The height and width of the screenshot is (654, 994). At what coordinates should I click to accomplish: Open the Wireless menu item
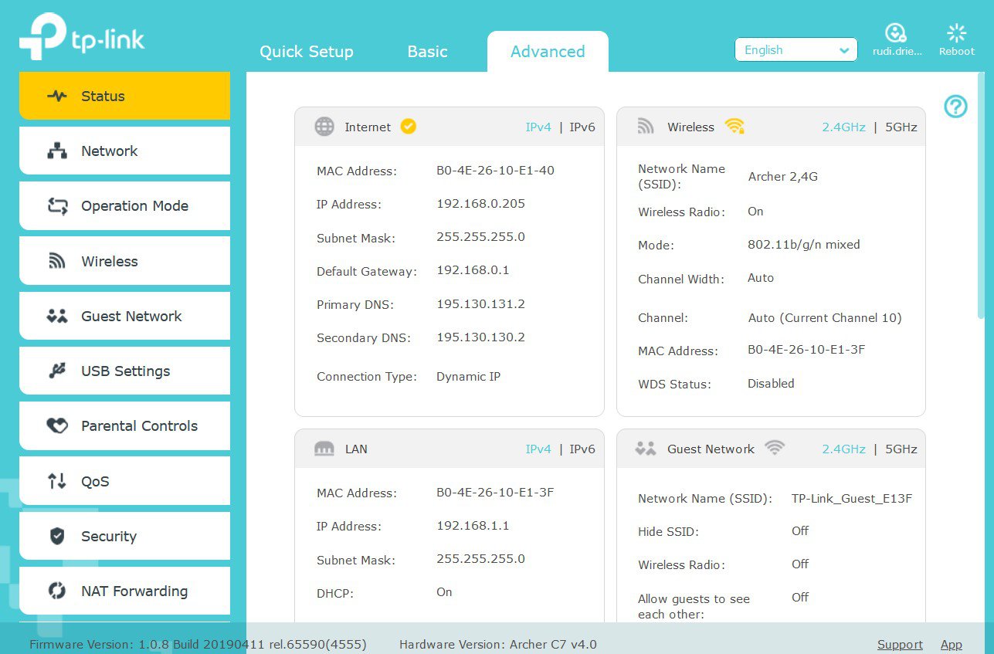pyautogui.click(x=124, y=261)
